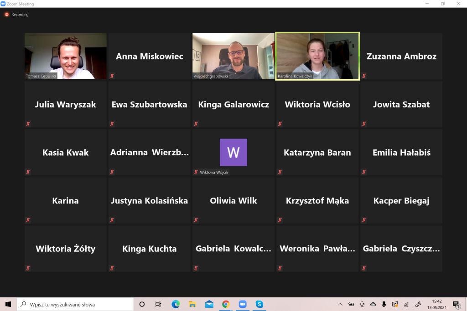Open the notification center icon

[x=456, y=304]
